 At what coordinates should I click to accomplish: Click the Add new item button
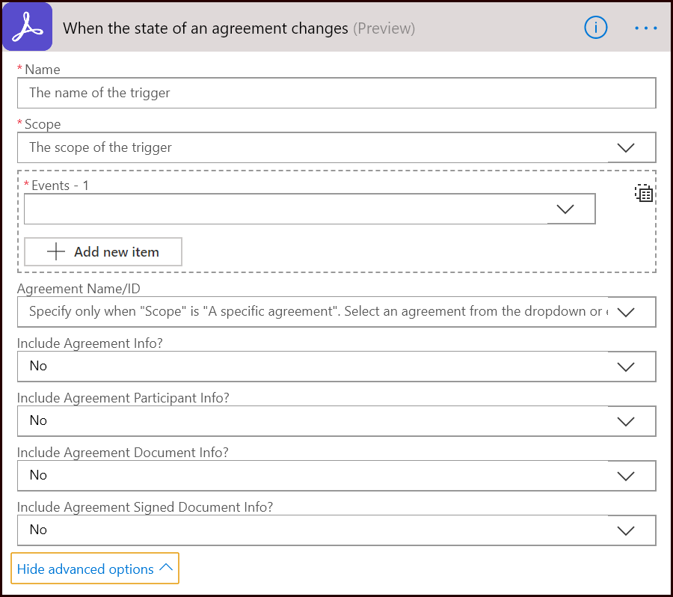tap(103, 252)
